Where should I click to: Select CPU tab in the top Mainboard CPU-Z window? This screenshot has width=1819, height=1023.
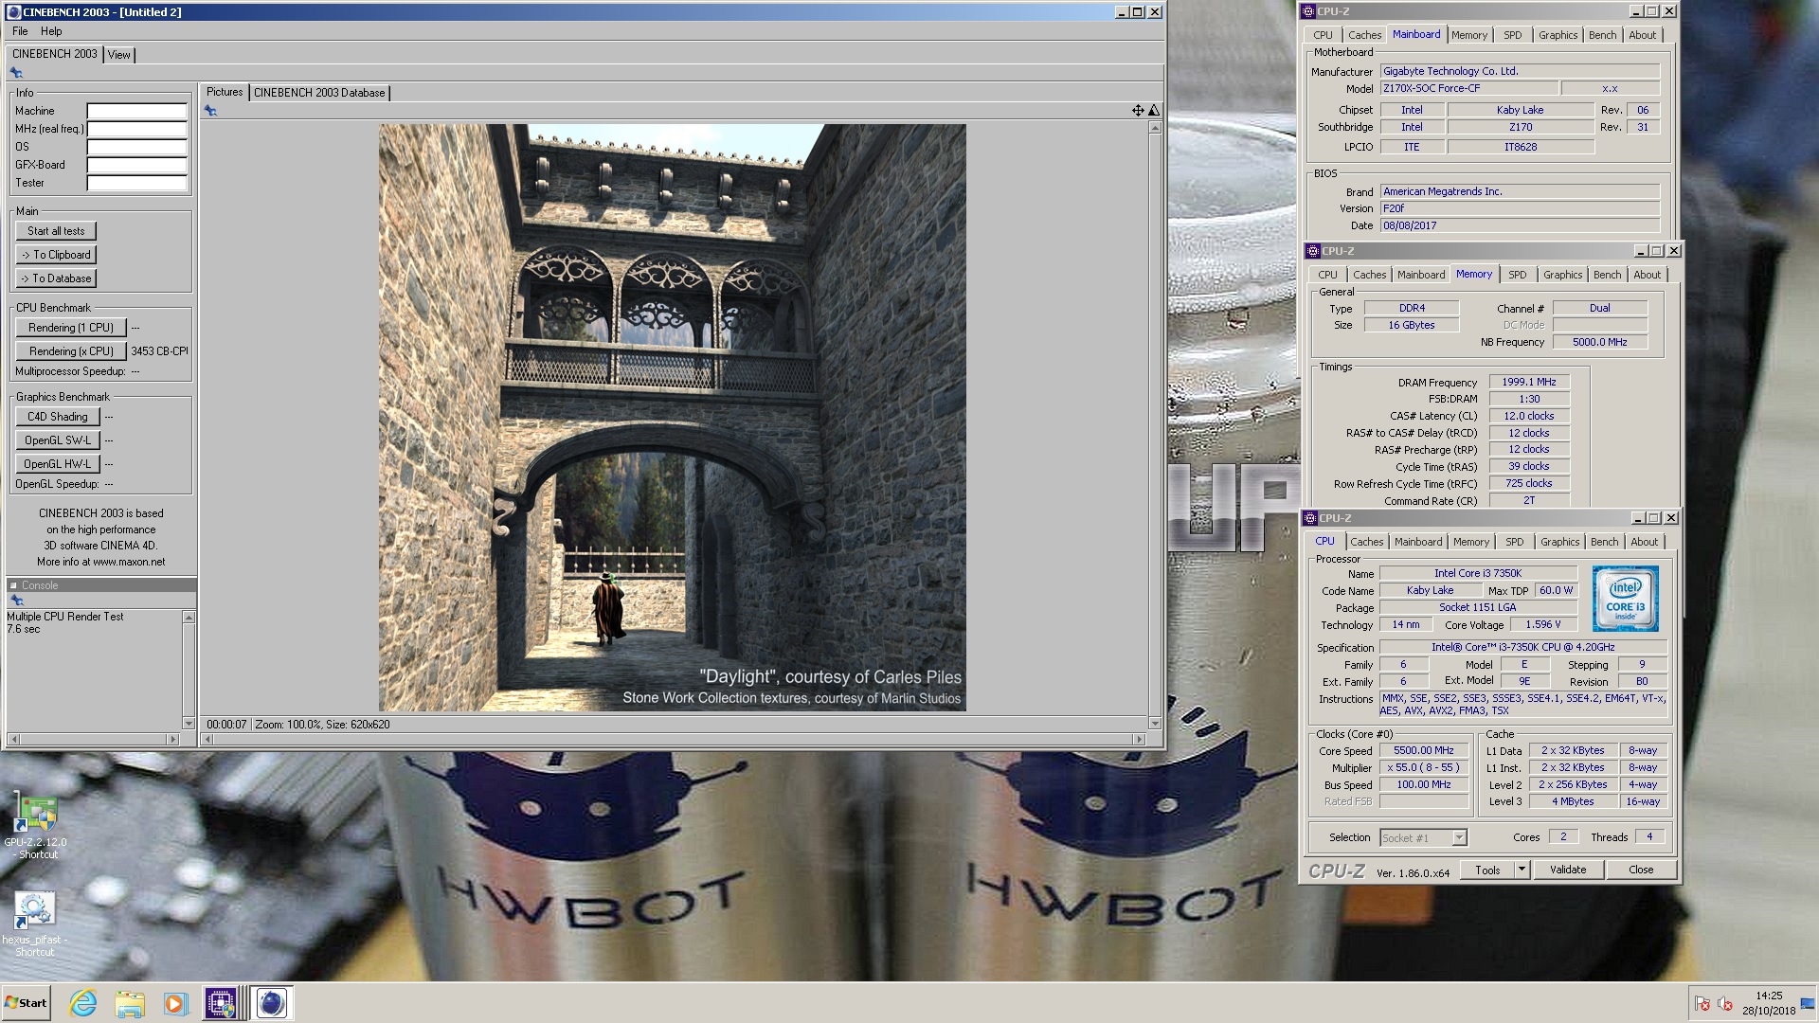1323,35
